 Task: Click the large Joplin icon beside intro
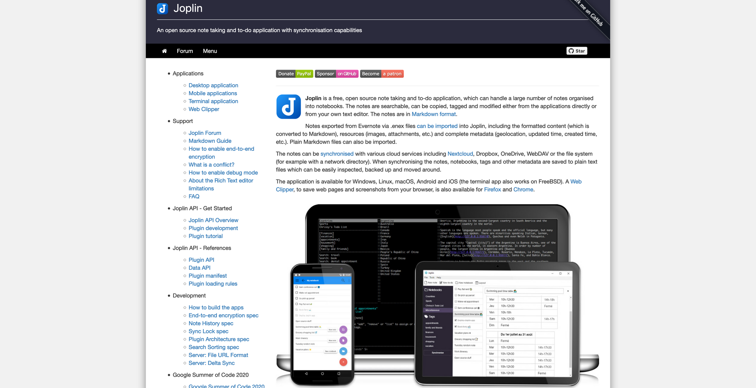288,107
